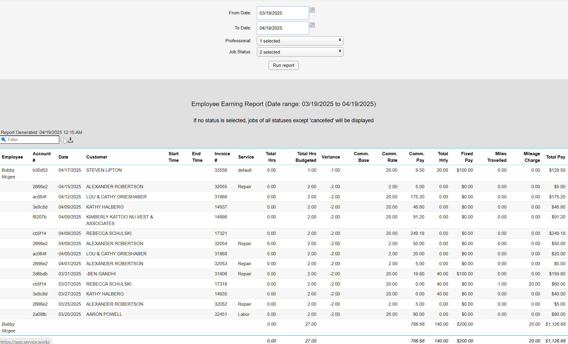Click invoice number 32451
Screen dimensions: 568x344
pyautogui.click(x=221, y=314)
